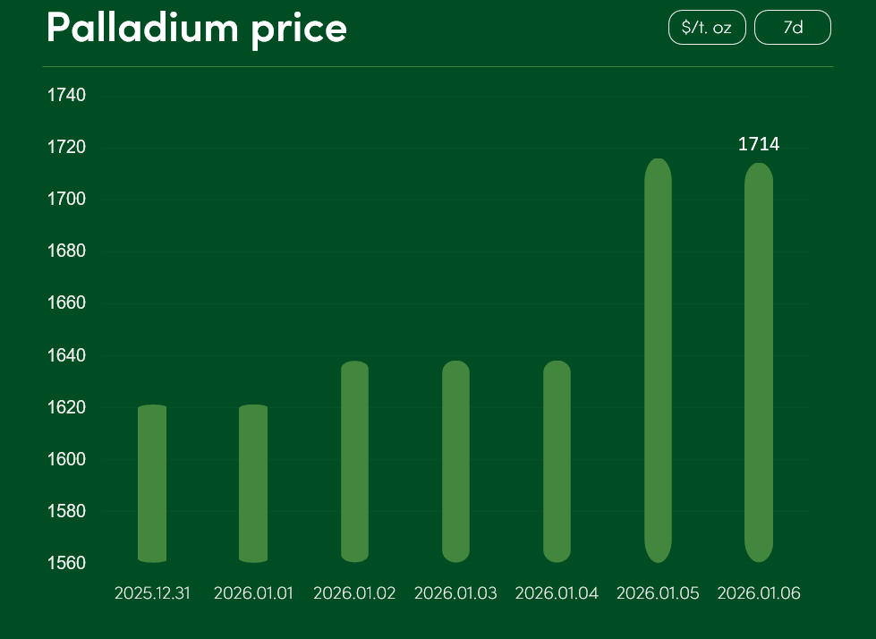Select the 2026.01.06 bar labeled 1714
Screen dimensions: 876x639
759,362
